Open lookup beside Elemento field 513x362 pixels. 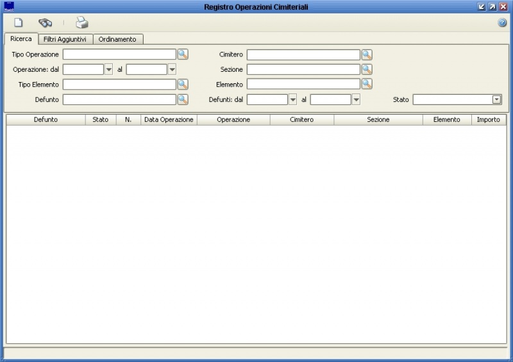pyautogui.click(x=367, y=85)
